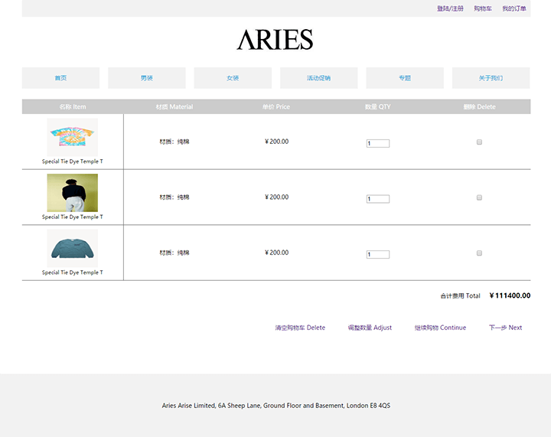Click the 数量 QTY column header
551x437 pixels.
(x=378, y=107)
